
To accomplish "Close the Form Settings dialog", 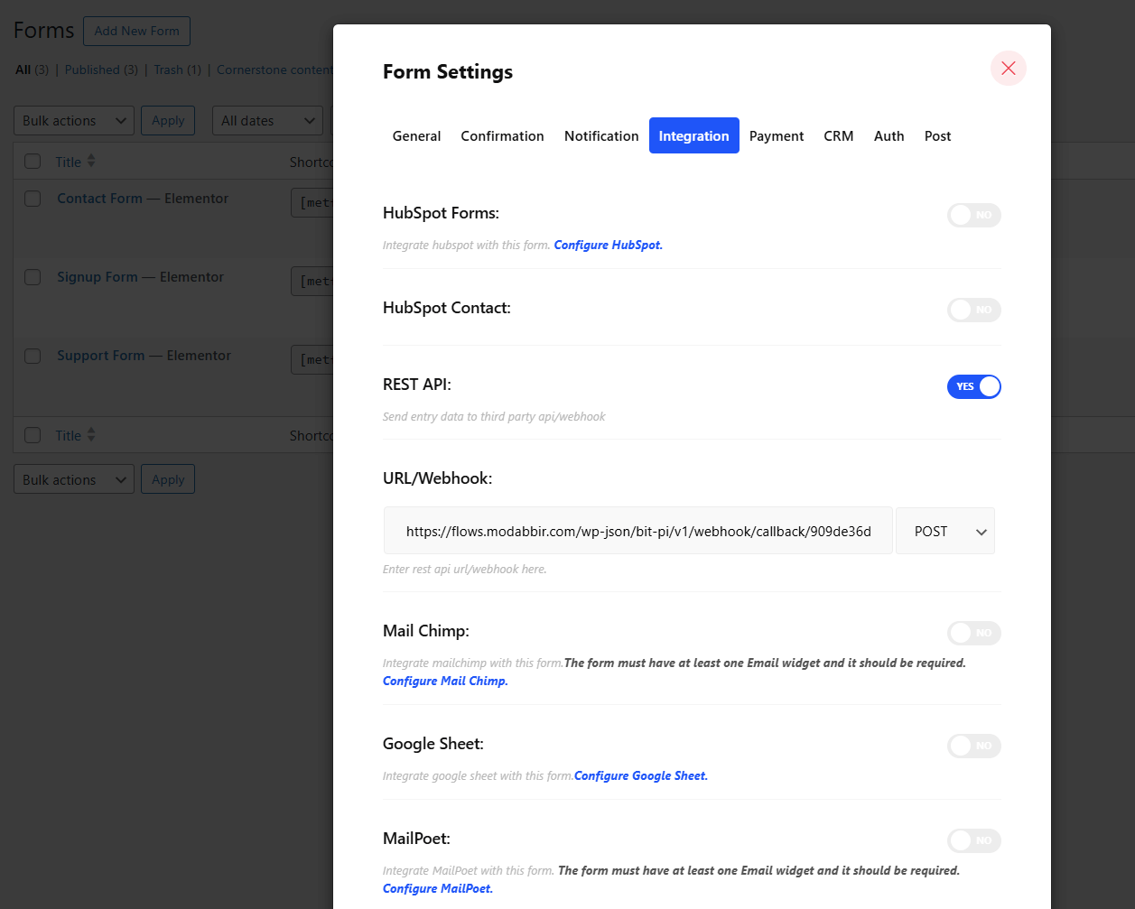I will coord(1009,69).
